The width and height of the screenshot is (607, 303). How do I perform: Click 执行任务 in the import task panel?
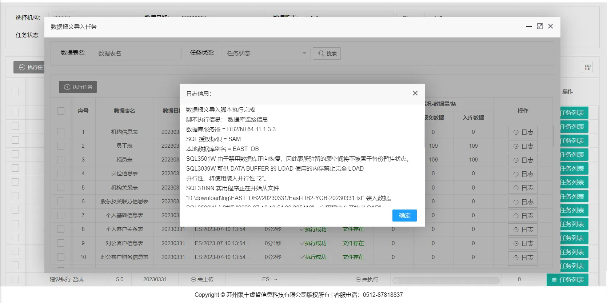tap(78, 87)
